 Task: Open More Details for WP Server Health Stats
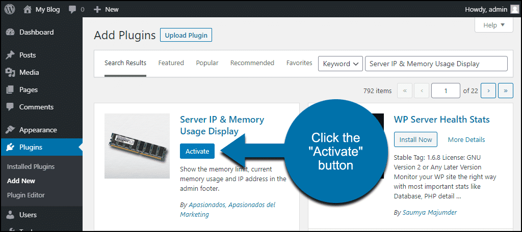click(466, 139)
